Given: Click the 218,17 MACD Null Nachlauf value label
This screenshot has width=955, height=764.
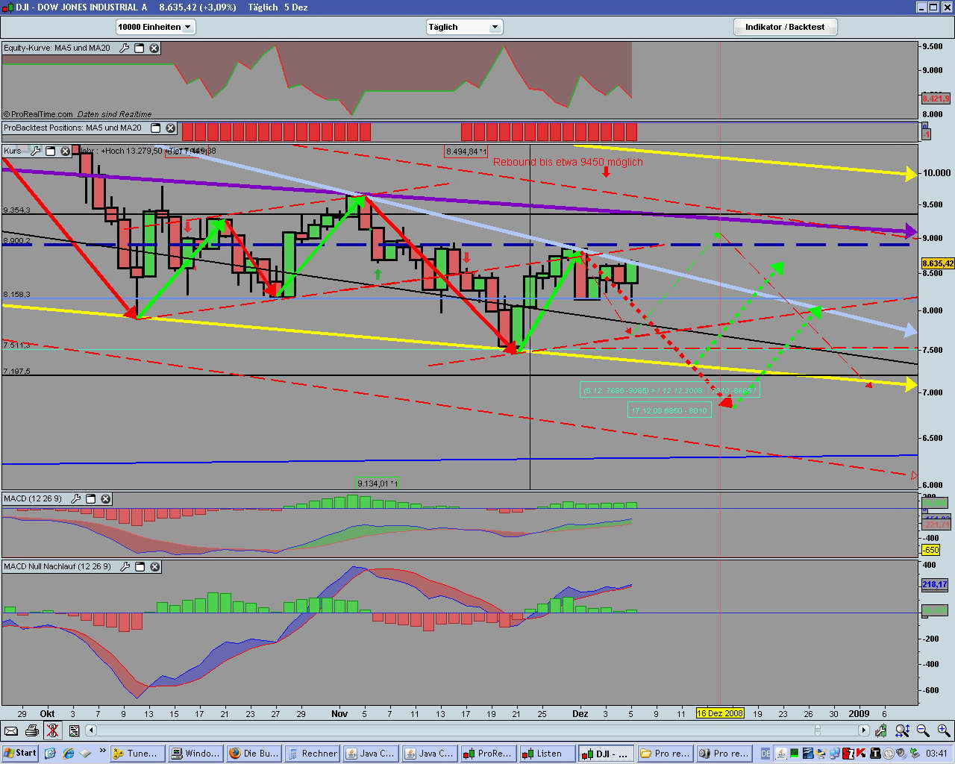Looking at the screenshot, I should [x=935, y=584].
